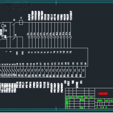113x113 pixels.
Task: Click the 14YA solenoid coil box
Action: pos(70,37)
